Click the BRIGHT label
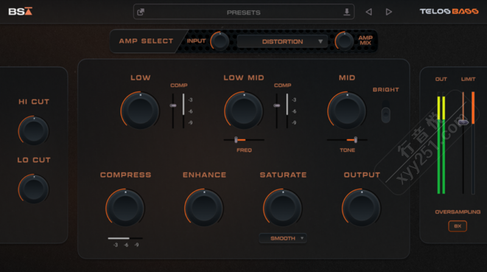This screenshot has height=272, width=487. pyautogui.click(x=386, y=89)
